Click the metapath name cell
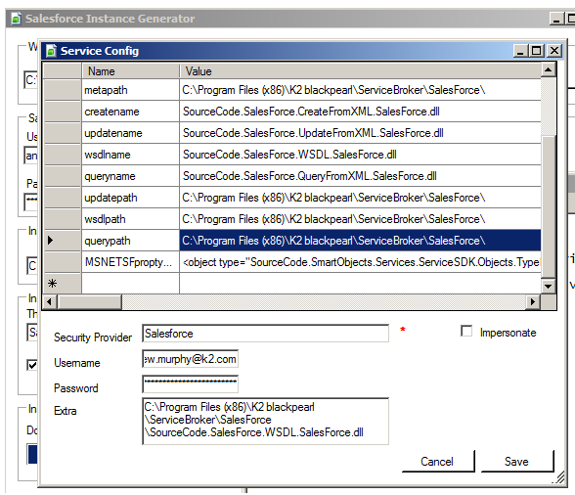575x495 pixels. pos(130,90)
